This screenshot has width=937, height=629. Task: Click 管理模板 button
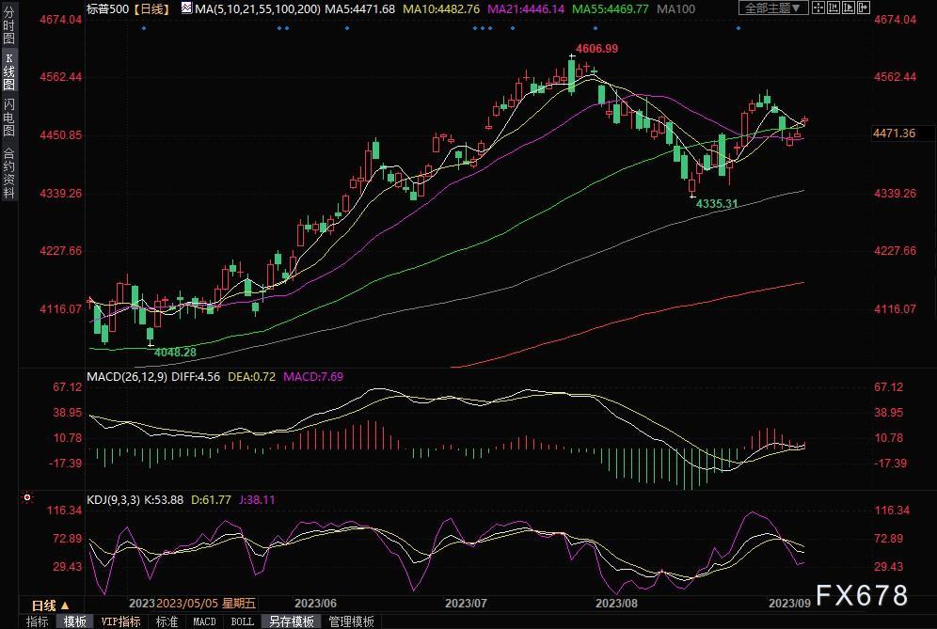point(352,621)
